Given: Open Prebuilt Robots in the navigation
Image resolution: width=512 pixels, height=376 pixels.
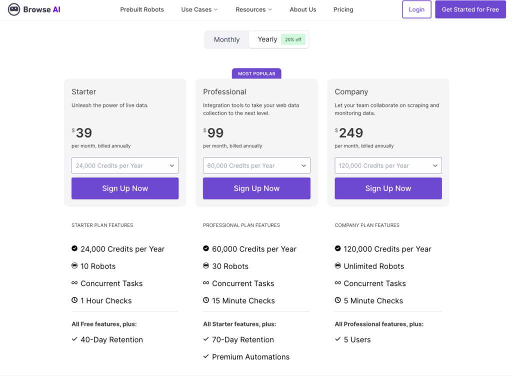Looking at the screenshot, I should pyautogui.click(x=142, y=9).
